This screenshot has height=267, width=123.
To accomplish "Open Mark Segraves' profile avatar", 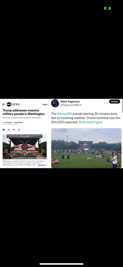I will point(55,103).
